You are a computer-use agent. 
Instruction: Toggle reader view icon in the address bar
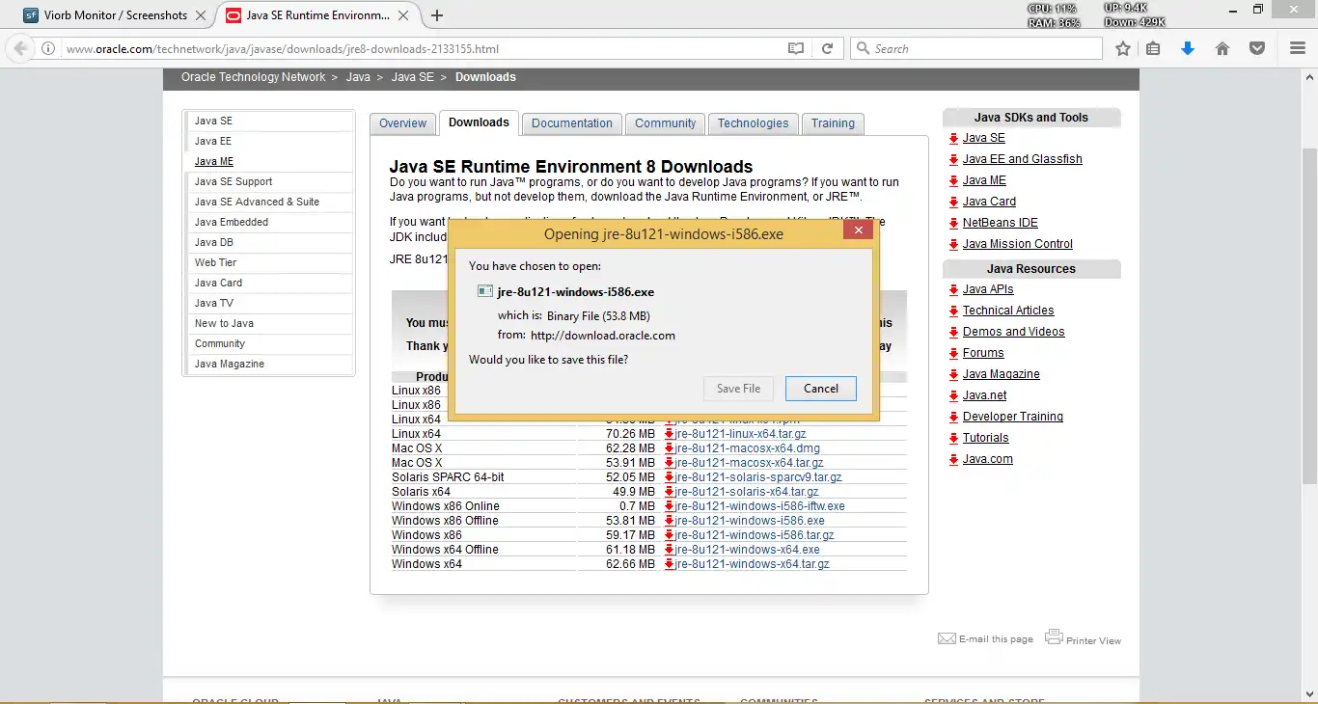[796, 48]
